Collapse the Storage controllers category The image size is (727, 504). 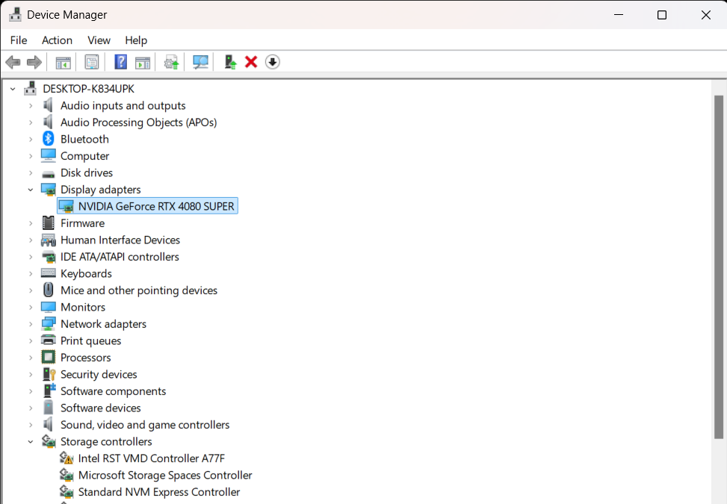[x=31, y=441]
